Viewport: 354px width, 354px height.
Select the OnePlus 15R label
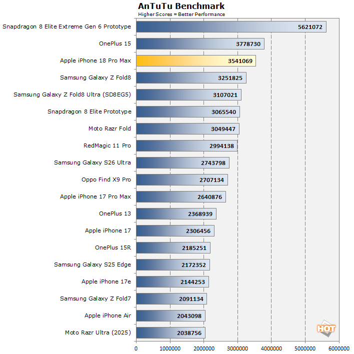tap(113, 247)
